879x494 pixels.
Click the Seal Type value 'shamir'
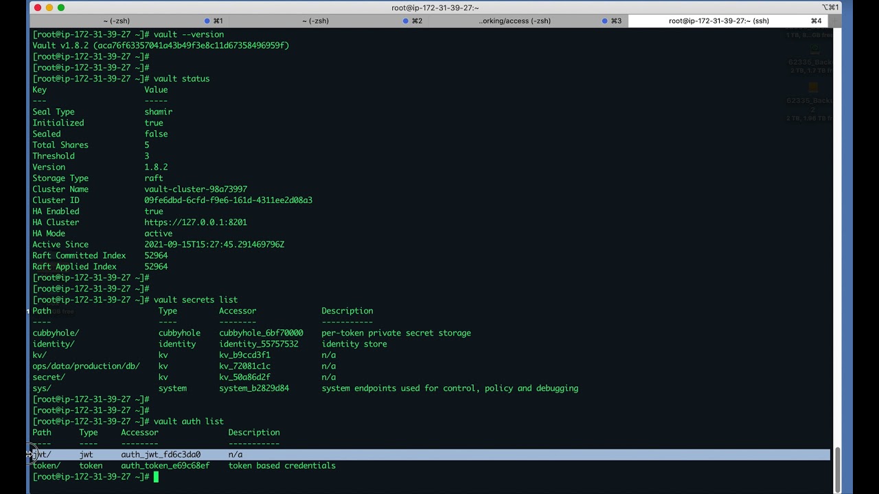(158, 112)
